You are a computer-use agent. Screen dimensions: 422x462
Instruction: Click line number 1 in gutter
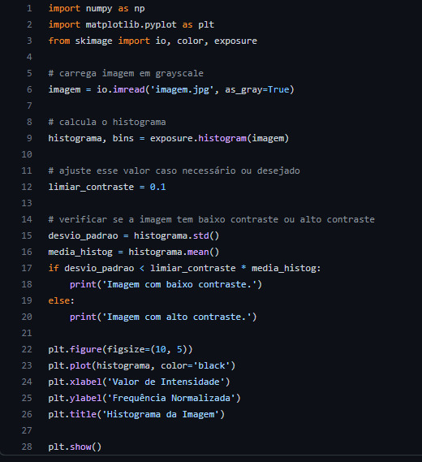click(29, 8)
